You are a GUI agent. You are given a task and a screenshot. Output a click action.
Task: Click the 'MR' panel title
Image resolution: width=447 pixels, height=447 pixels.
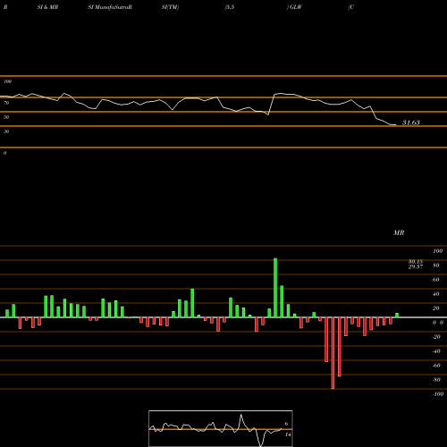399,232
